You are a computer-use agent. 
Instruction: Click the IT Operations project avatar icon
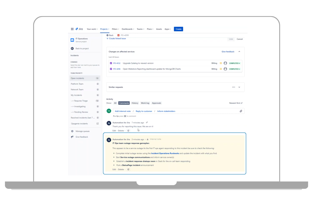tap(72, 40)
